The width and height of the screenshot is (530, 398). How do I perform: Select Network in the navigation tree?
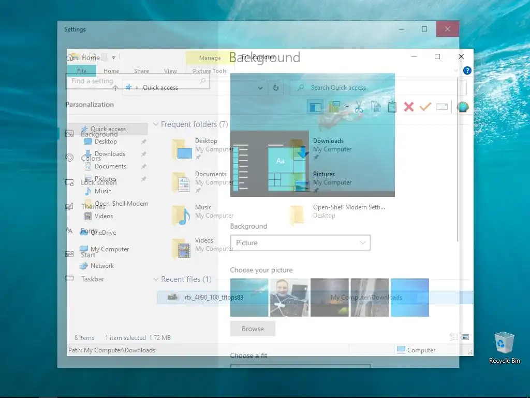pos(97,266)
